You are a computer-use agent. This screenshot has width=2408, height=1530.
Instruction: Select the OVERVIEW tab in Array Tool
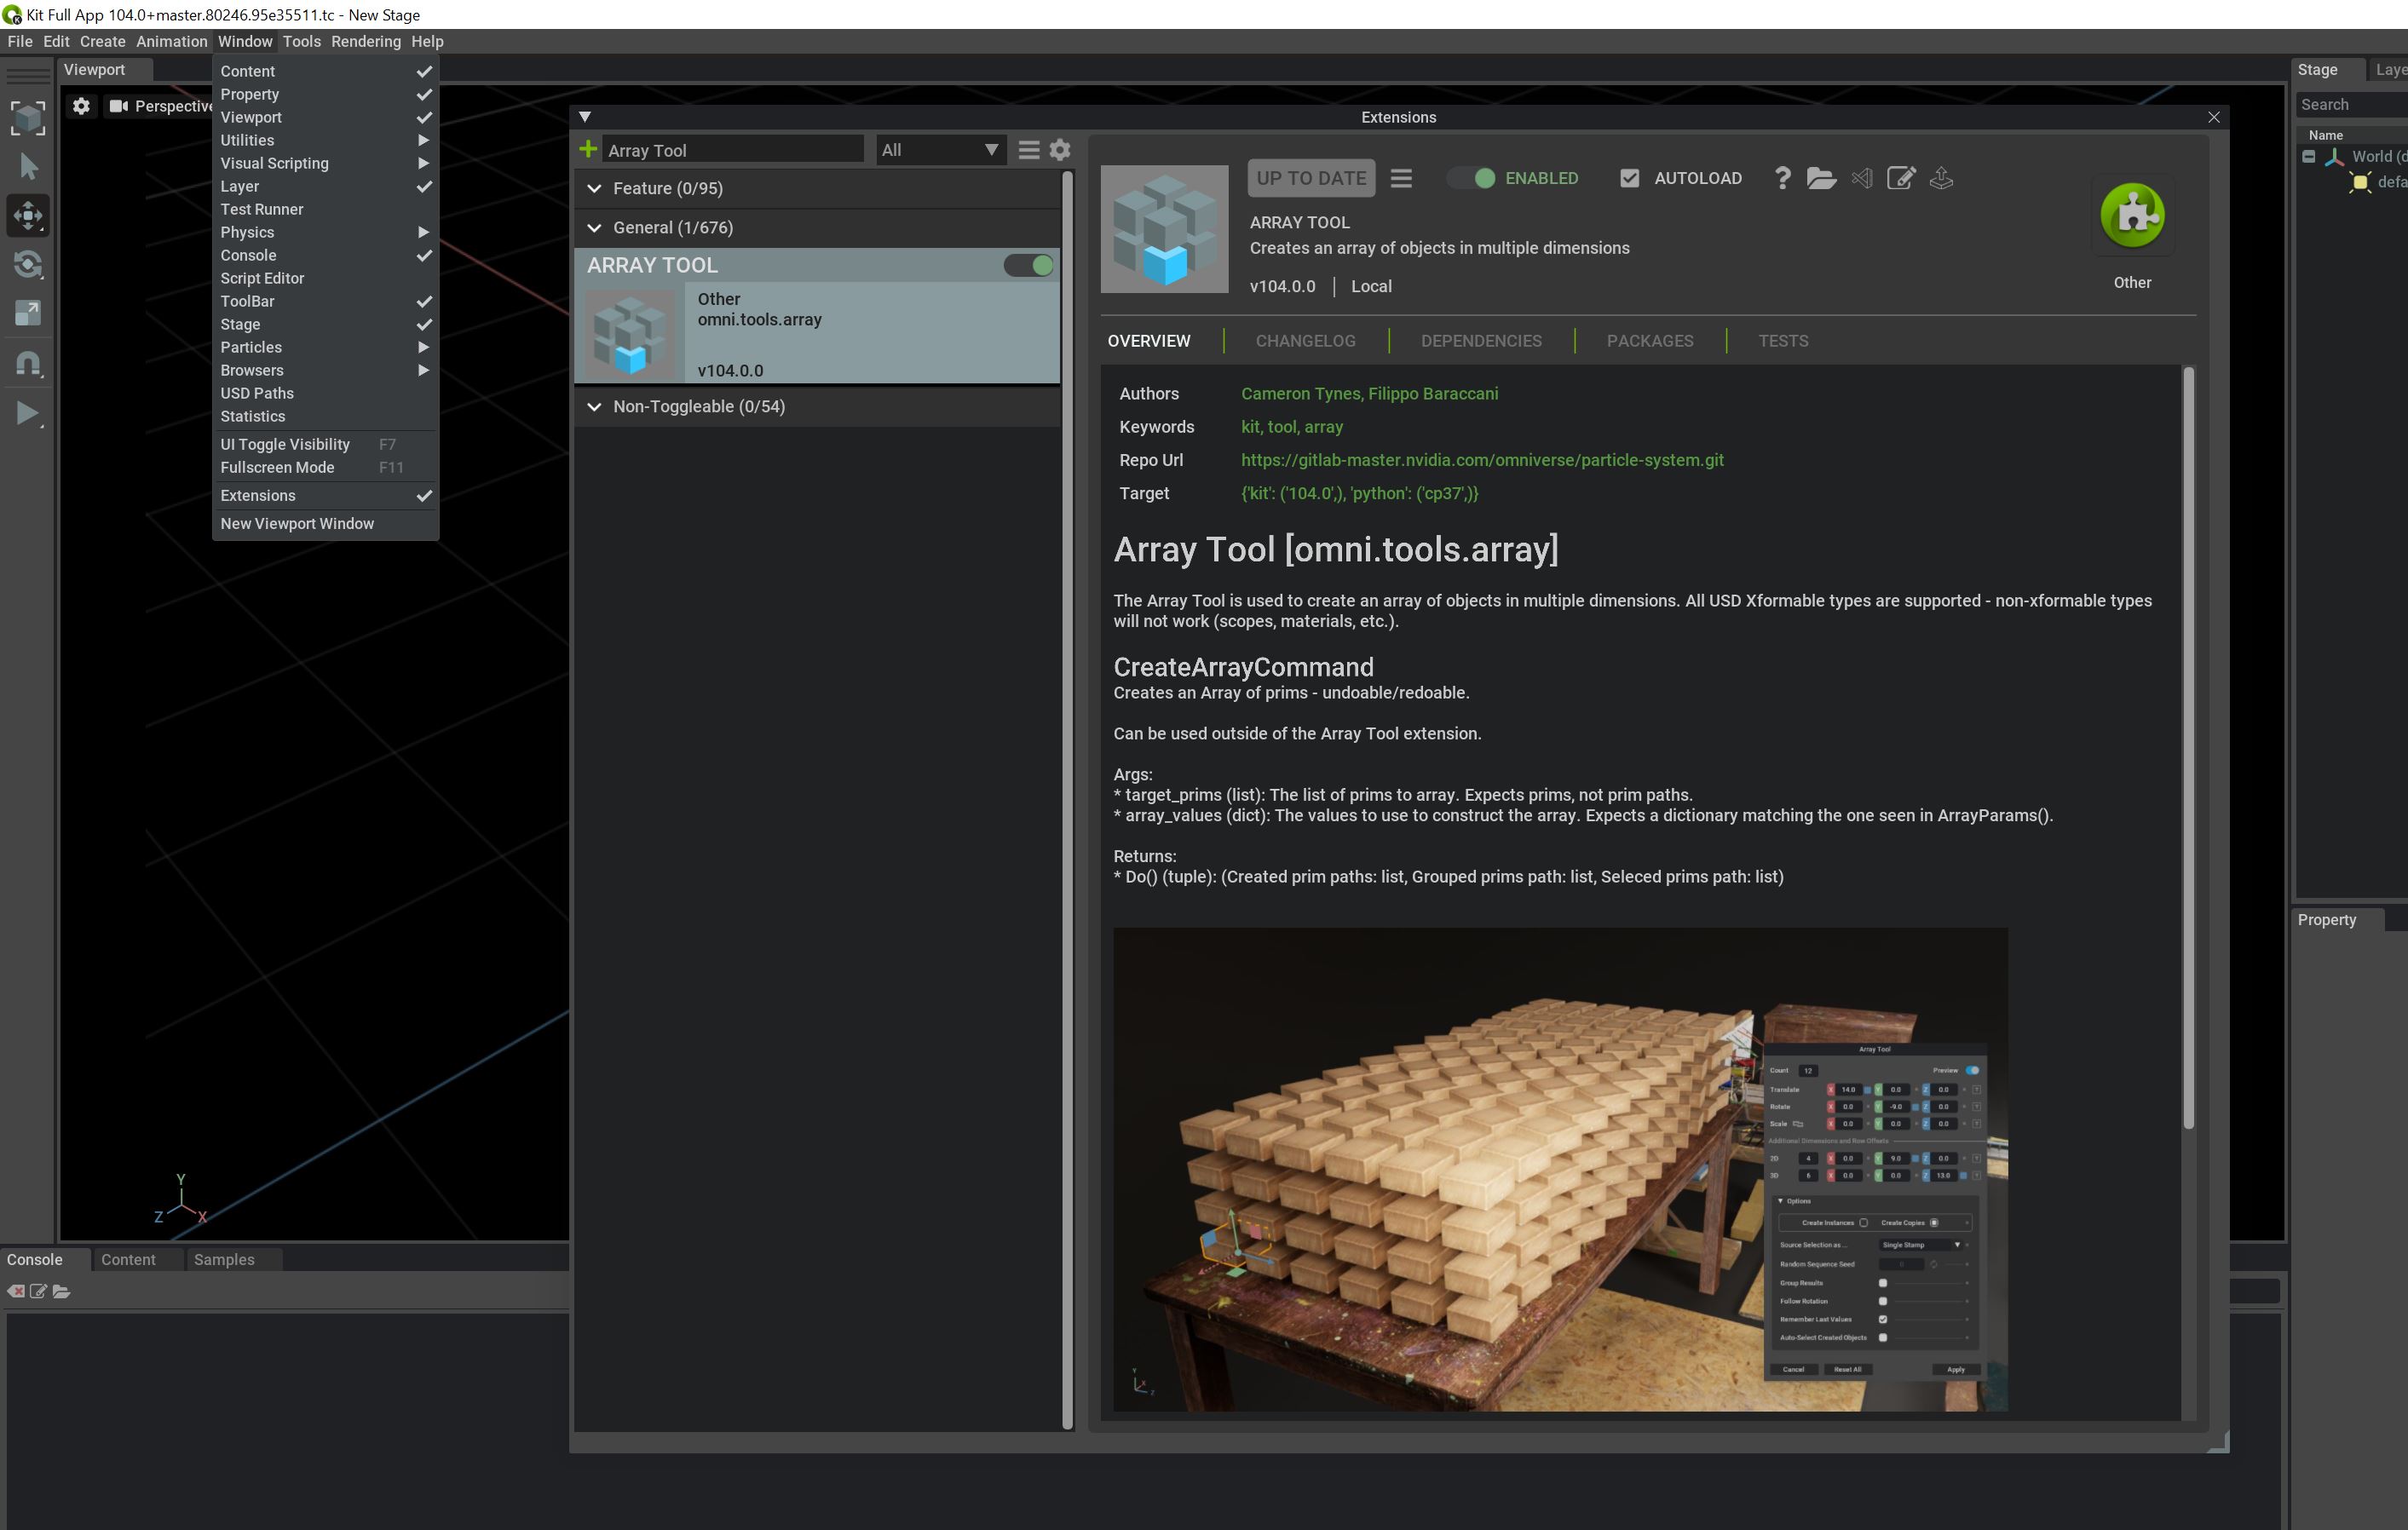[1148, 341]
